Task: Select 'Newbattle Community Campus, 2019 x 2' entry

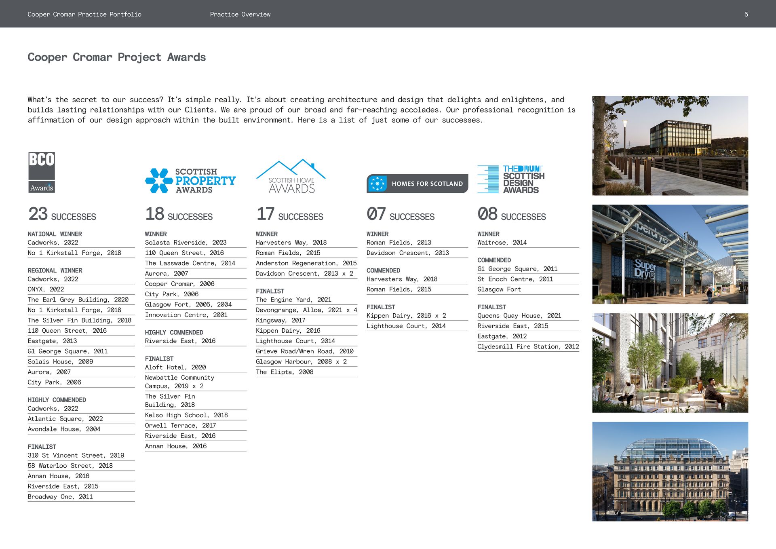Action: click(180, 382)
